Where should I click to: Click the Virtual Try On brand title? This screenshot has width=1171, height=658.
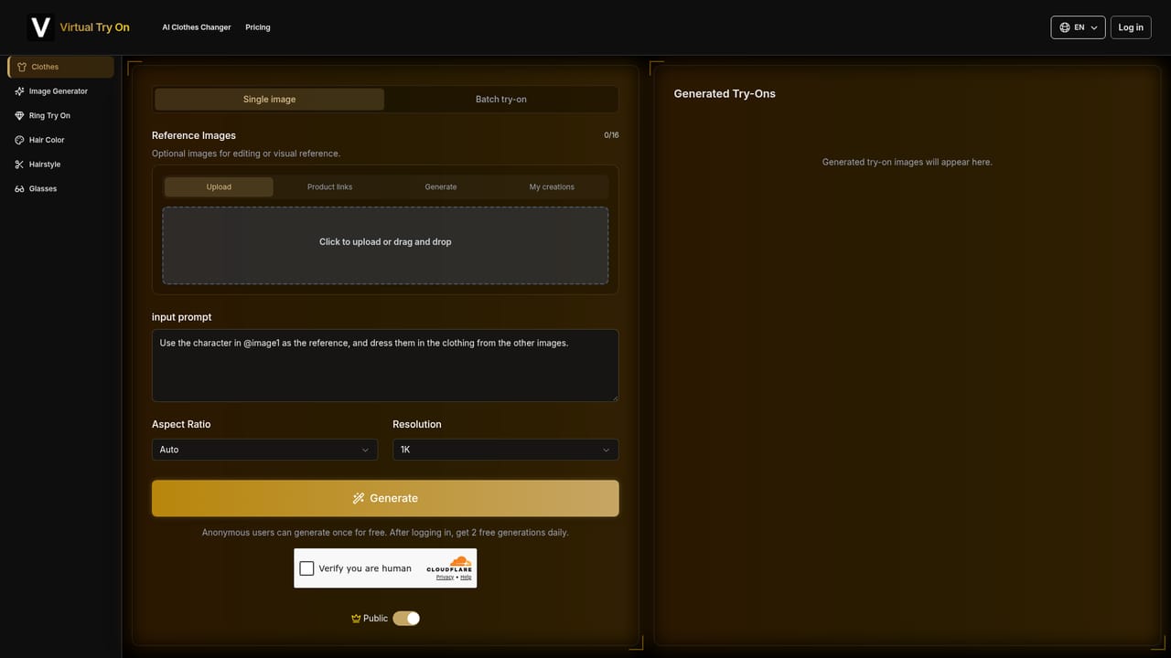[x=94, y=27]
